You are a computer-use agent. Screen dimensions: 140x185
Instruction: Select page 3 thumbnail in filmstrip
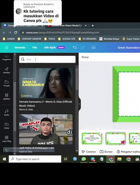pyautogui.click(x=134, y=138)
